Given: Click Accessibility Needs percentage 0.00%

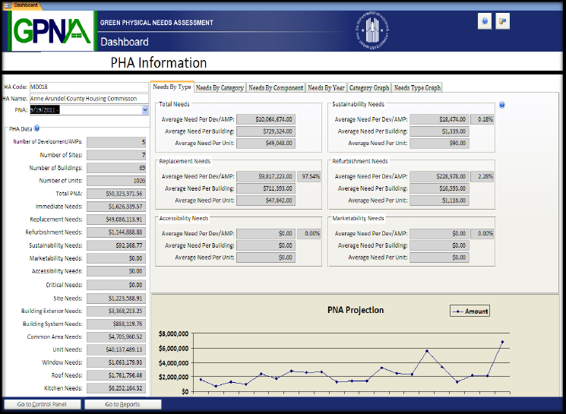Looking at the screenshot, I should click(x=308, y=233).
